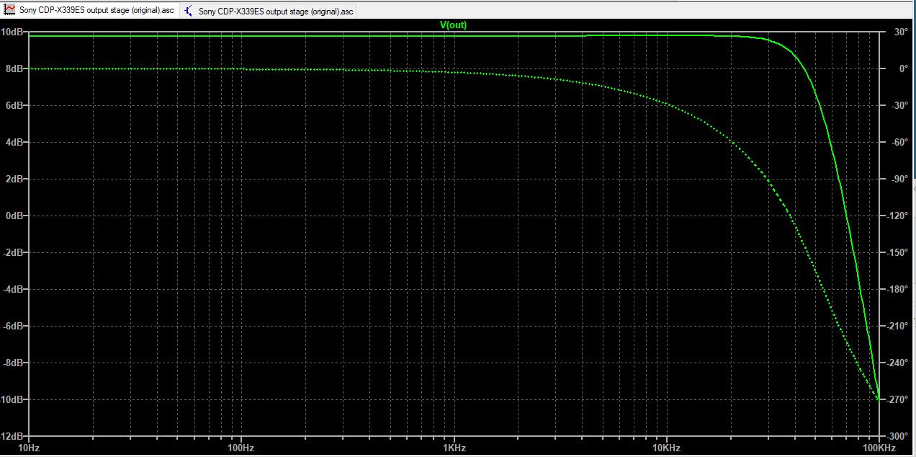This screenshot has width=916, height=457.
Task: Select the V(out) trace label
Action: (x=454, y=25)
